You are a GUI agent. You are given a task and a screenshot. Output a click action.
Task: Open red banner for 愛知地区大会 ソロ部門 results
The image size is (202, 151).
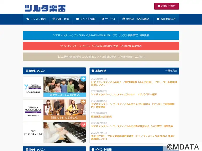click(x=101, y=46)
